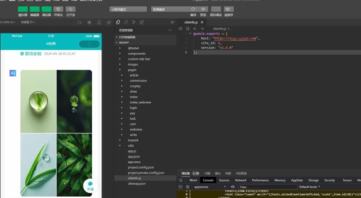Select the Explorer files icon

coord(118,22)
